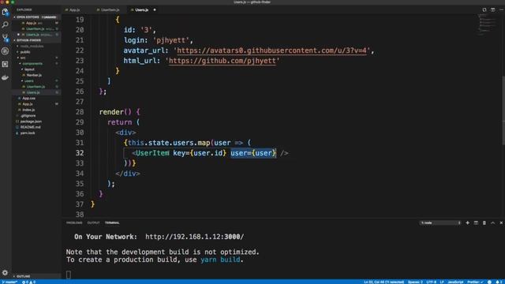505x284 pixels.
Task: Split the terminal panel
Action: pyautogui.click(x=476, y=222)
